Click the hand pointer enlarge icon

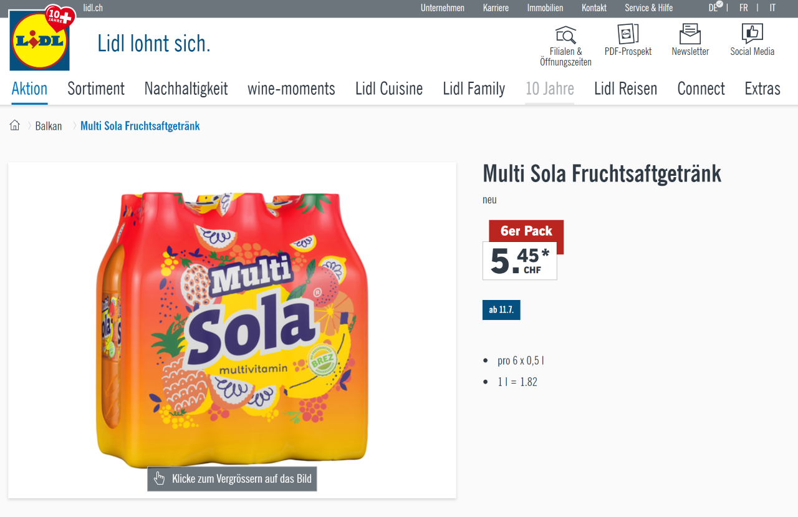pos(160,478)
